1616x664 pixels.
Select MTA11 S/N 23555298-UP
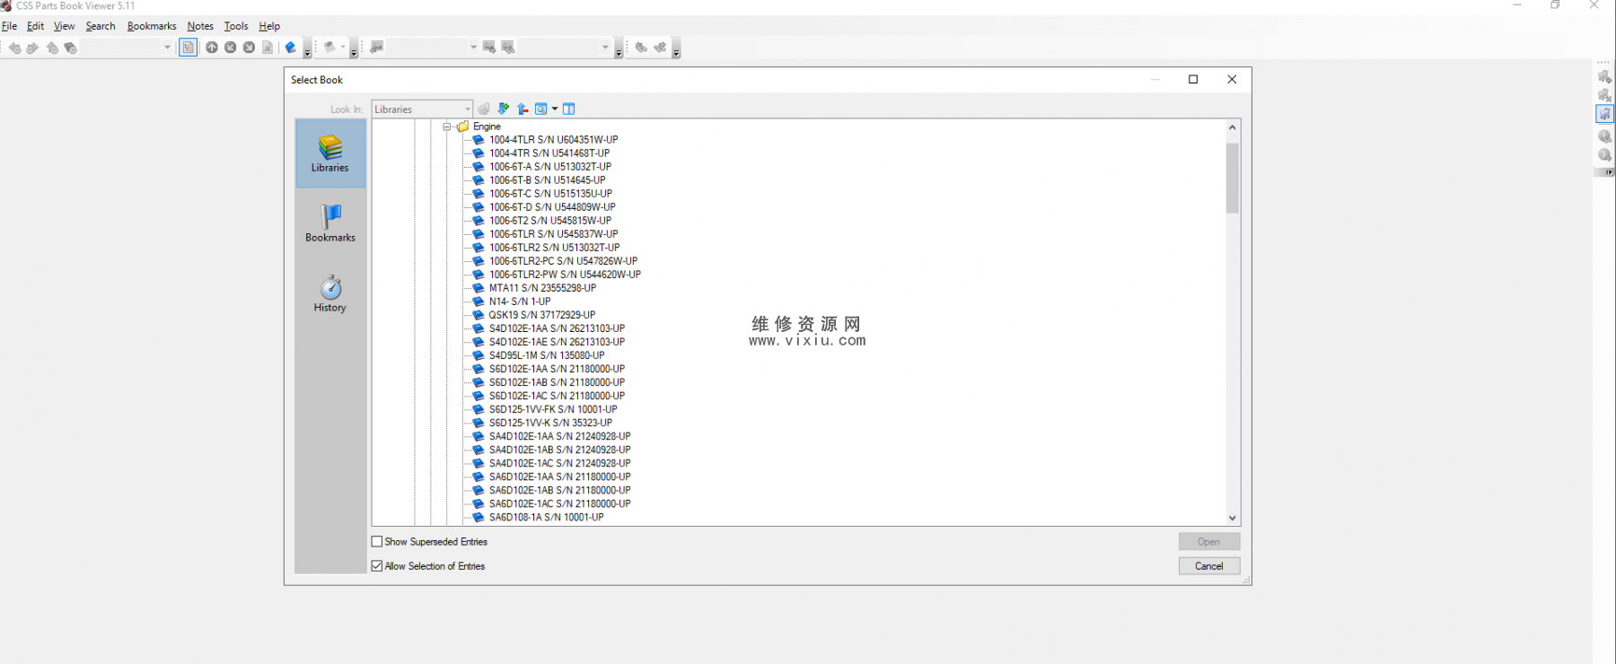coord(542,288)
